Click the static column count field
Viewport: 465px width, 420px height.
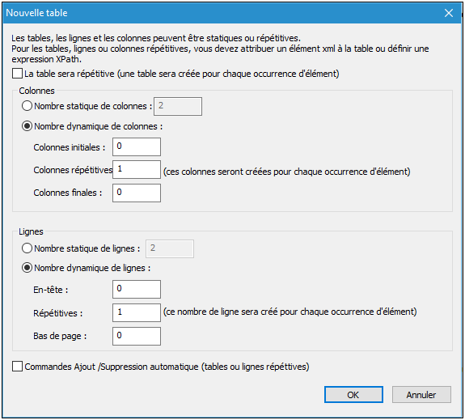pos(178,106)
